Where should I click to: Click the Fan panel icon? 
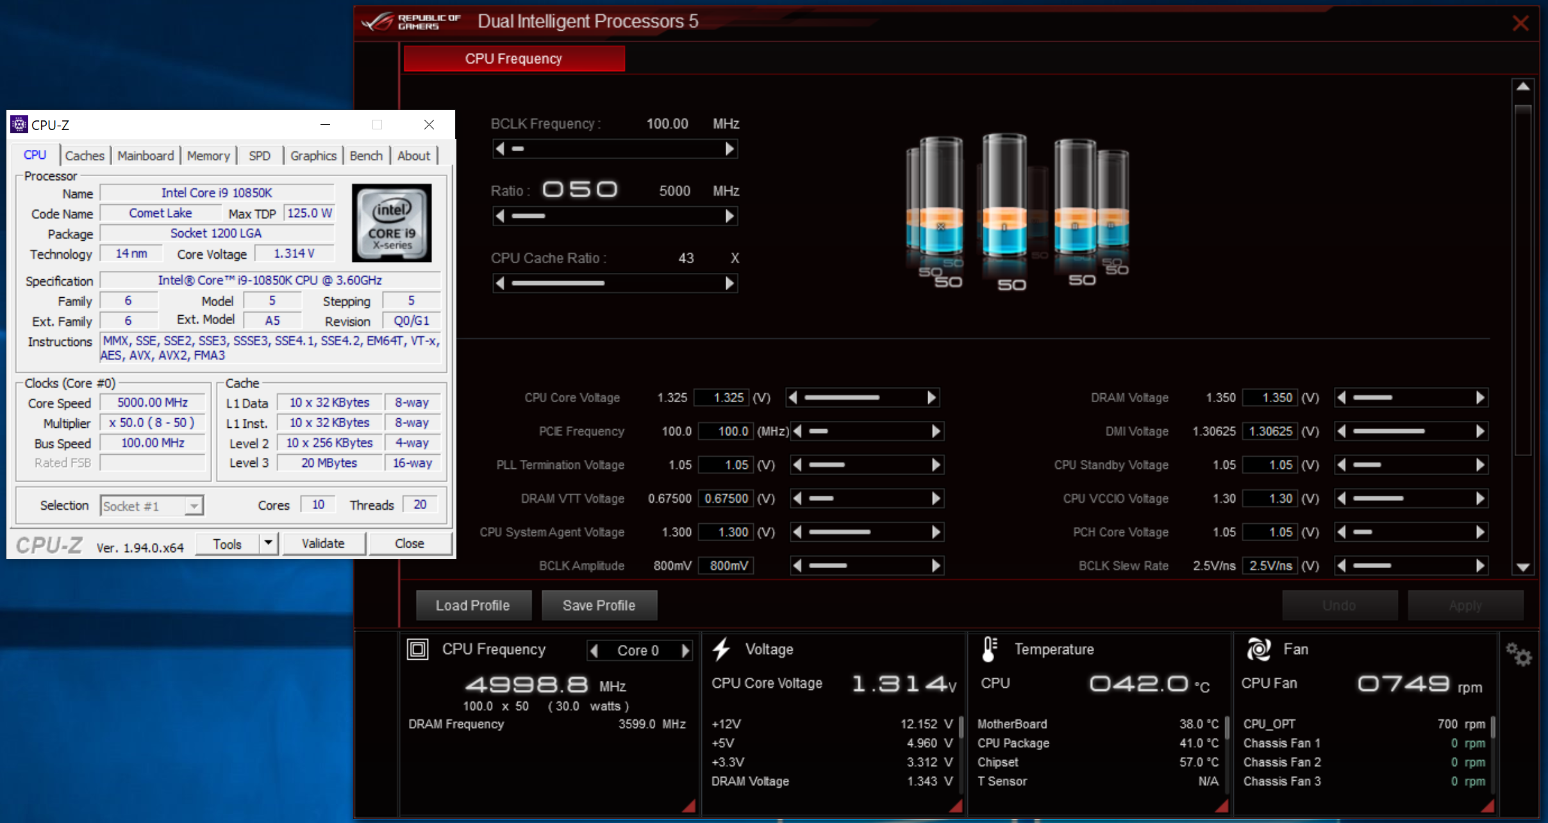1259,649
